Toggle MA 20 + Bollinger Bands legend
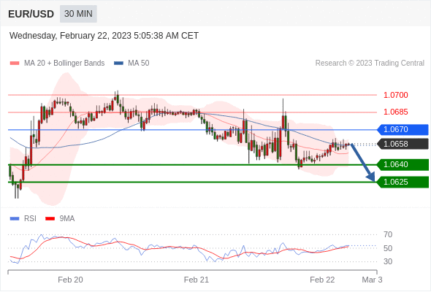 click(57, 64)
